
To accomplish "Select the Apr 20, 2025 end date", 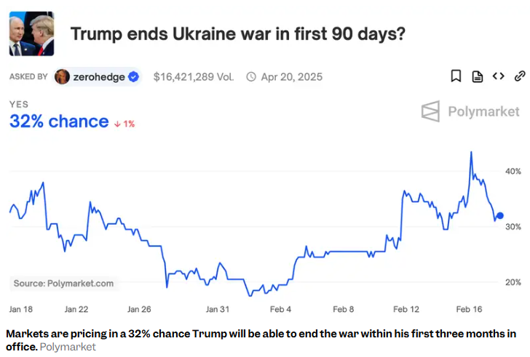I will pyautogui.click(x=291, y=76).
